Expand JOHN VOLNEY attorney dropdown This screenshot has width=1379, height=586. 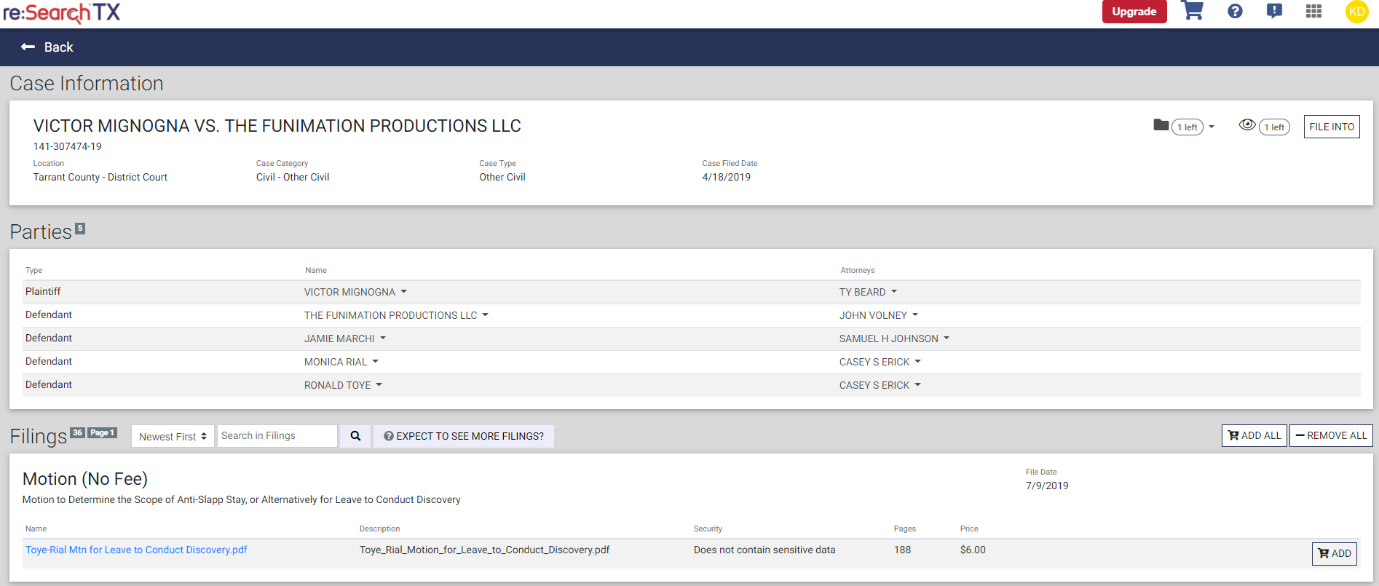915,315
